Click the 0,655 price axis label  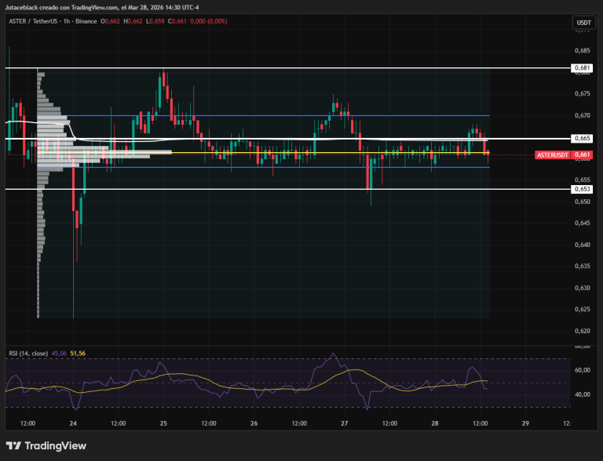point(582,180)
